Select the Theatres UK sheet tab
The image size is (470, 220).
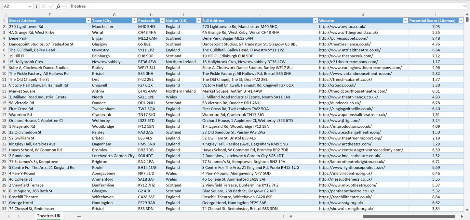pyautogui.click(x=48, y=216)
